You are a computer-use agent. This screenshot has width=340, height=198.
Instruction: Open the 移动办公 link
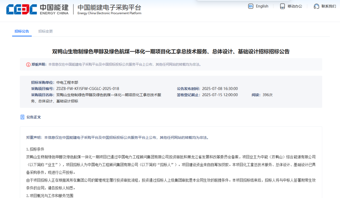[x=295, y=6]
